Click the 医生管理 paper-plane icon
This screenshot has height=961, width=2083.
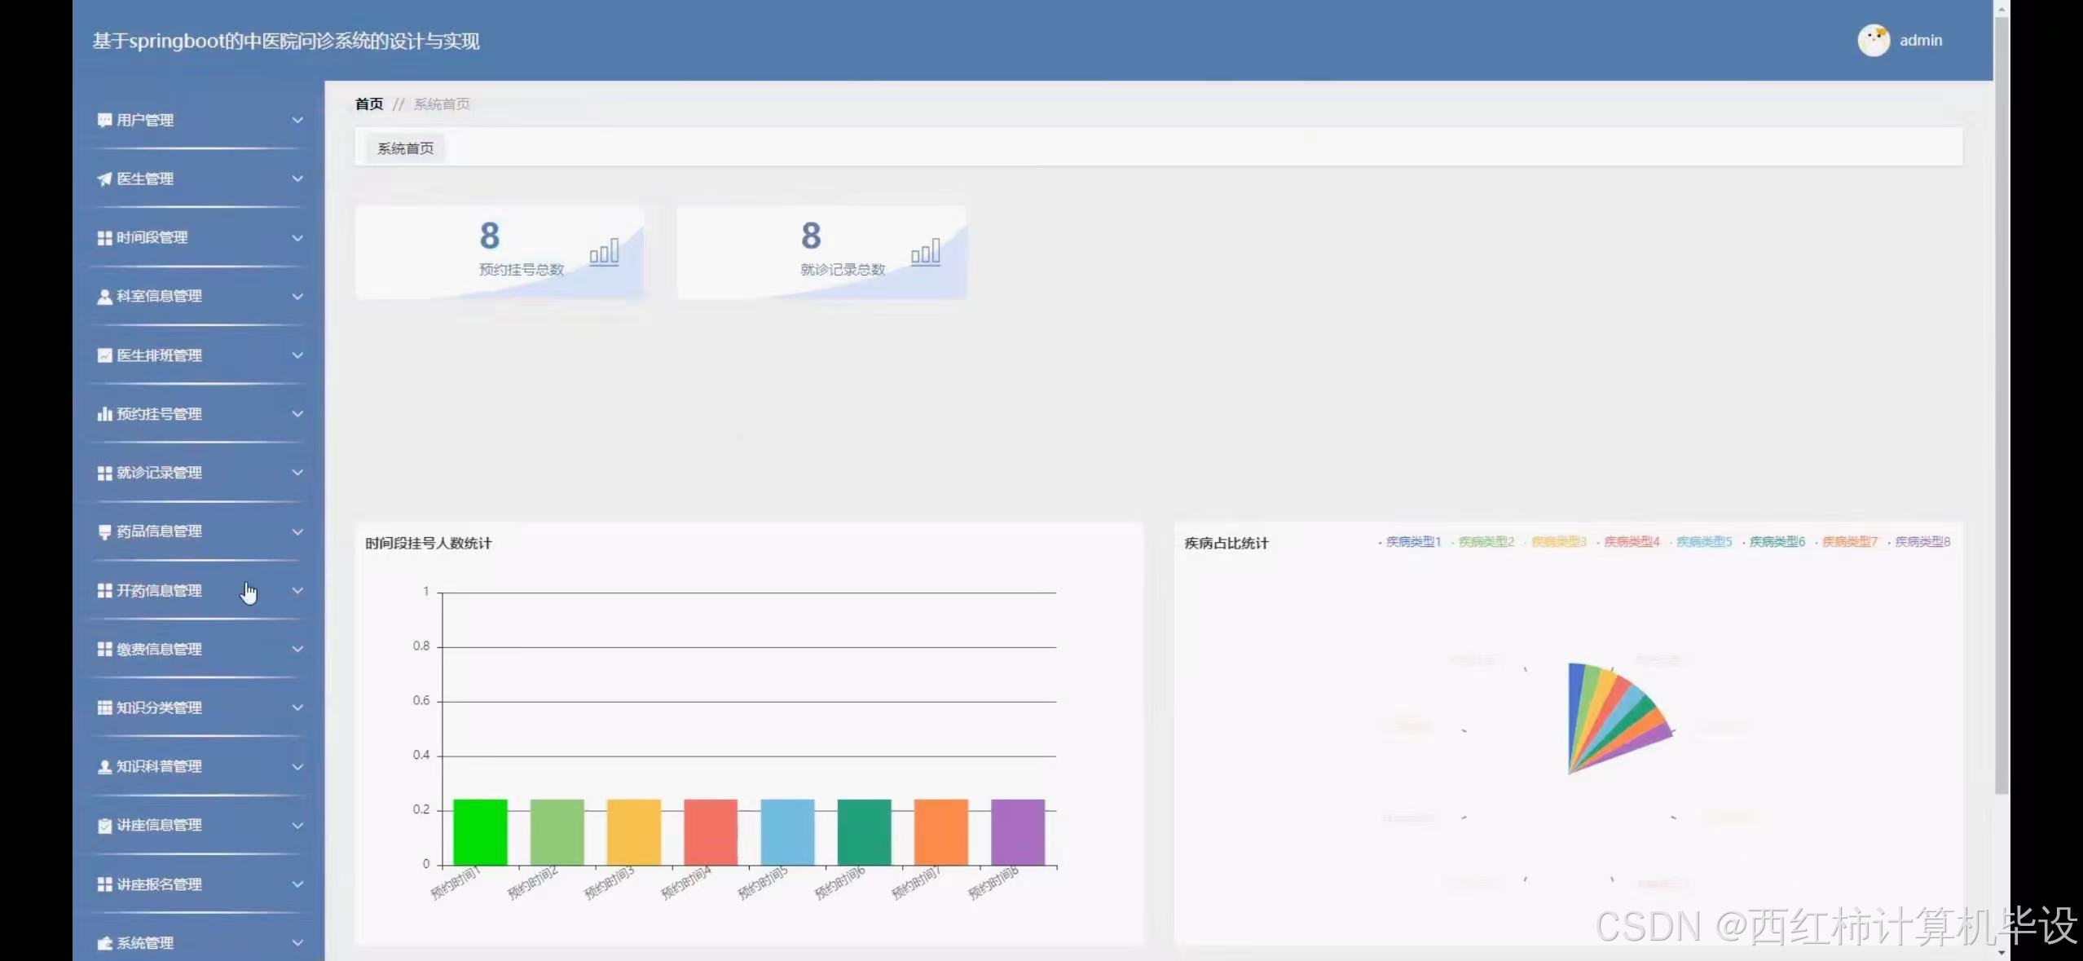(x=104, y=179)
